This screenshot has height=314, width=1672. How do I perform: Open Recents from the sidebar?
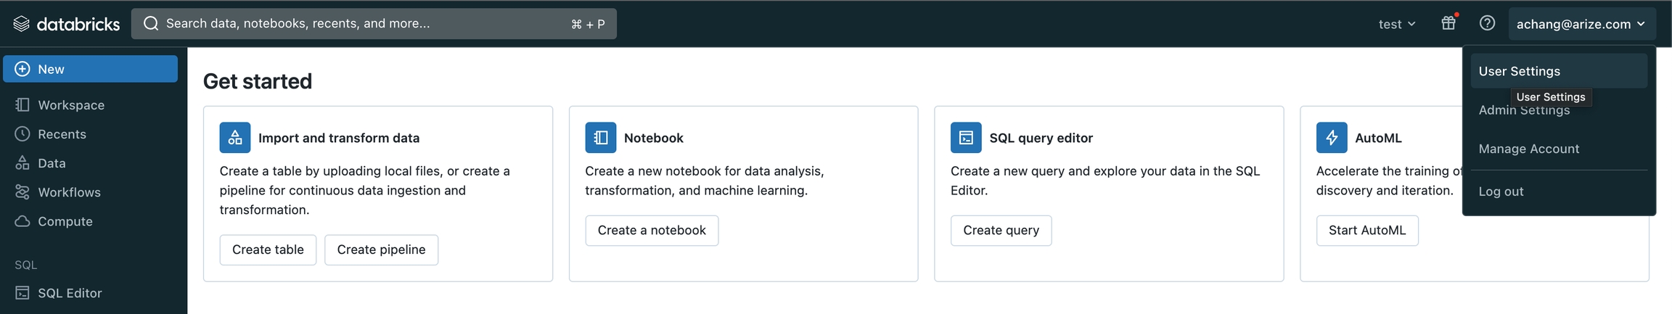pyautogui.click(x=62, y=134)
